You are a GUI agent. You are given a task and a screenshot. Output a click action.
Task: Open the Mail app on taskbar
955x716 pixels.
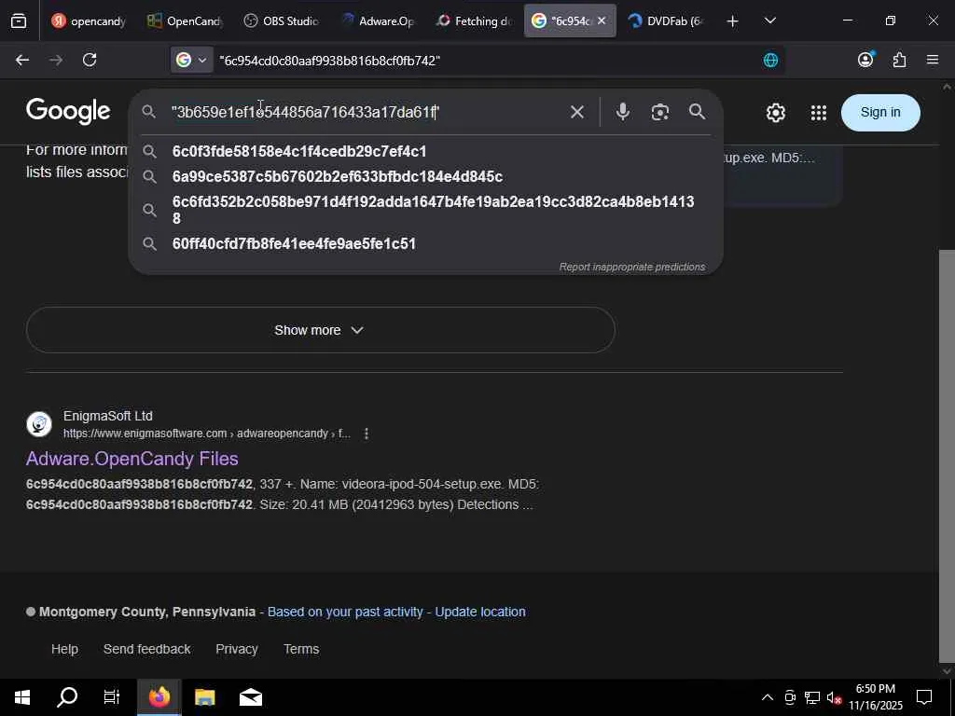click(250, 697)
